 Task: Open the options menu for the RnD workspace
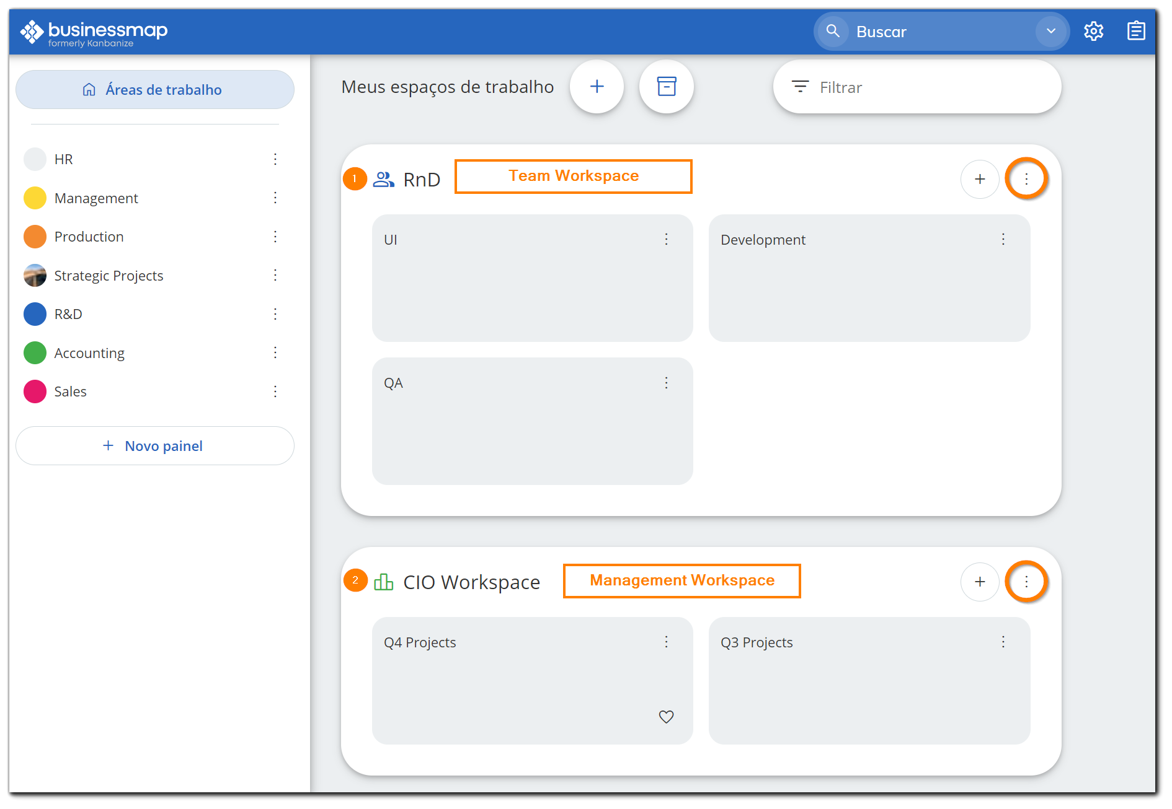1026,179
